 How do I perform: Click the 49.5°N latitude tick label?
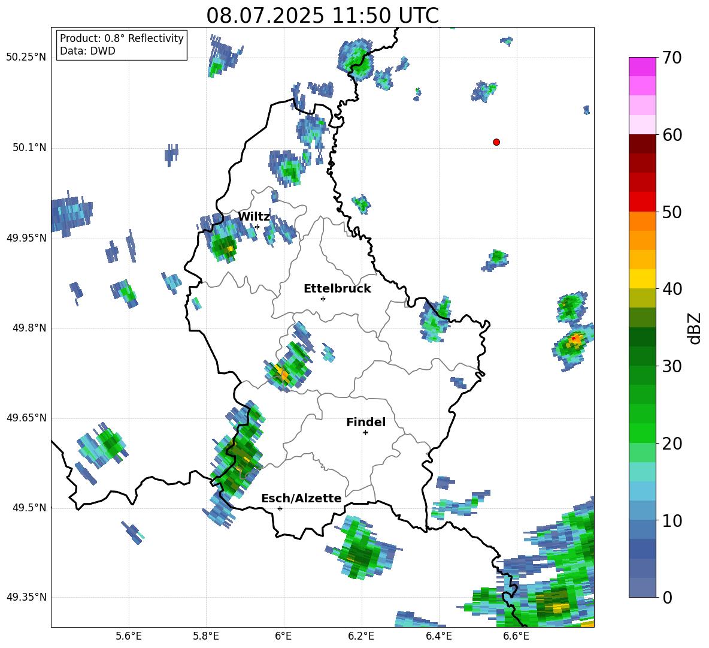pos(29,508)
